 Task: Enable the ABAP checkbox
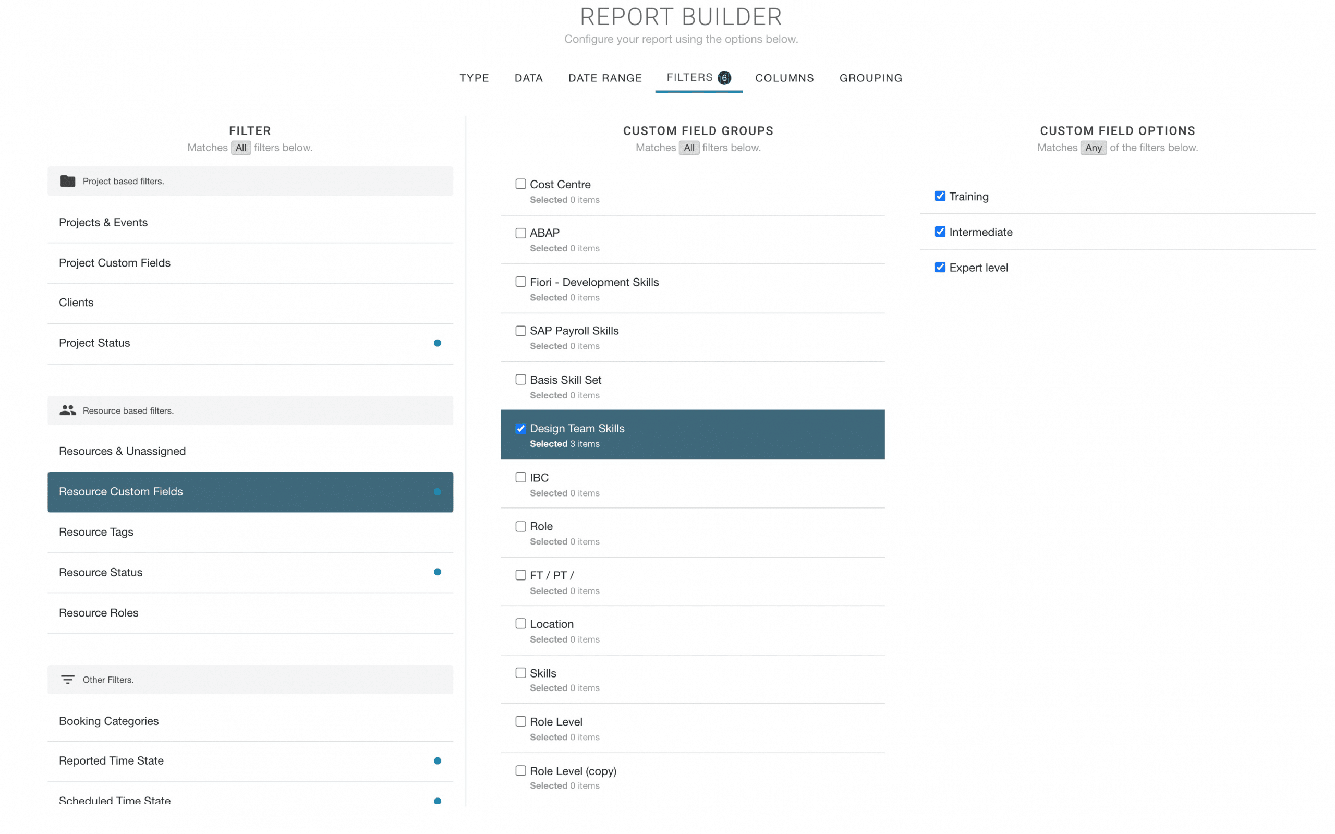[x=520, y=233]
